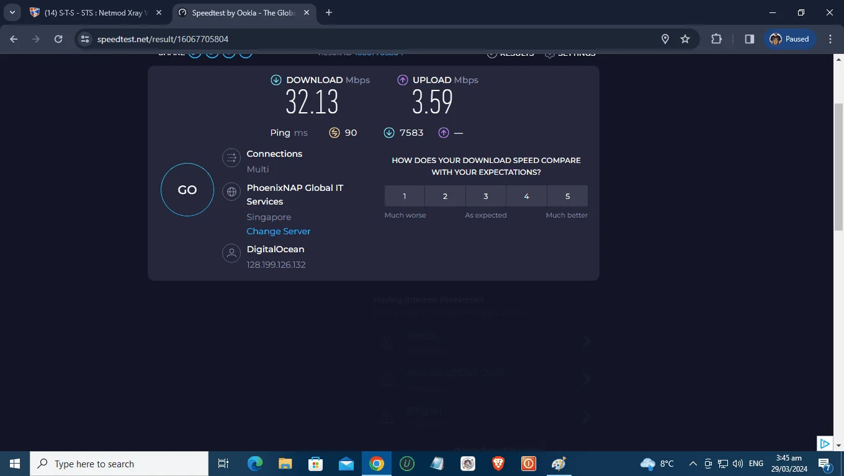Click the globe icon beside PhoenixNAP server
This screenshot has width=844, height=476.
click(x=231, y=192)
